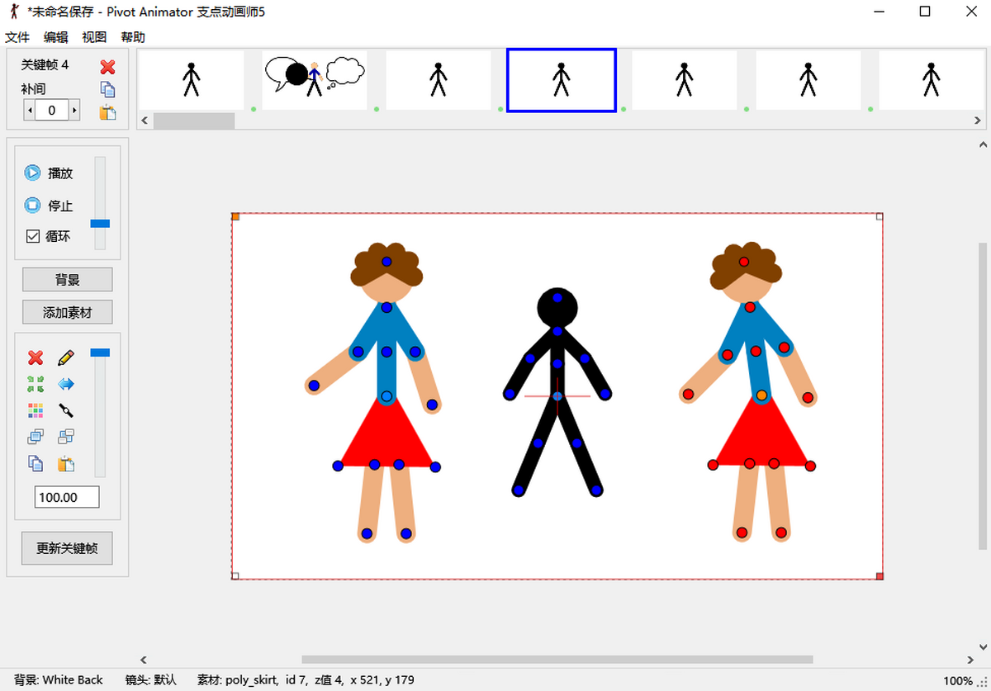This screenshot has height=691, width=991.
Task: Click the playback speed slider handle
Action: click(x=100, y=224)
